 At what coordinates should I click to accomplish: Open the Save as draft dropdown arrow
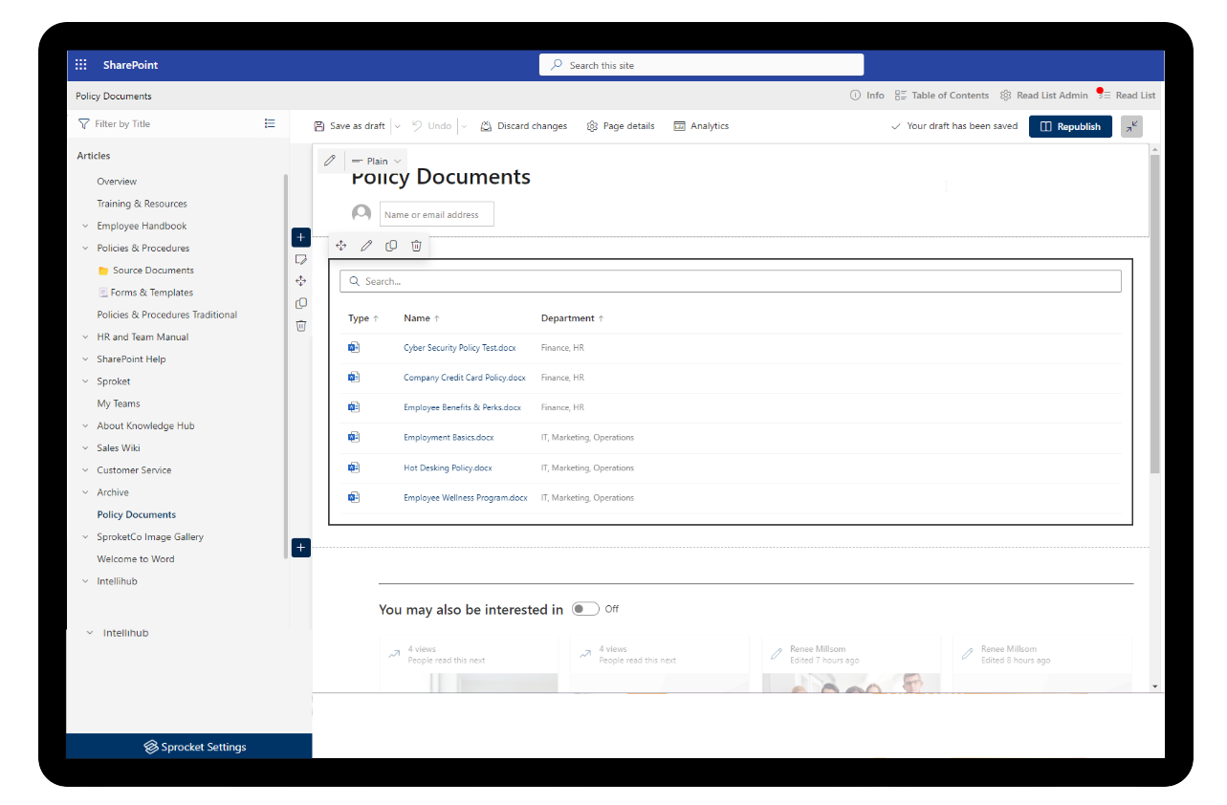coord(398,125)
